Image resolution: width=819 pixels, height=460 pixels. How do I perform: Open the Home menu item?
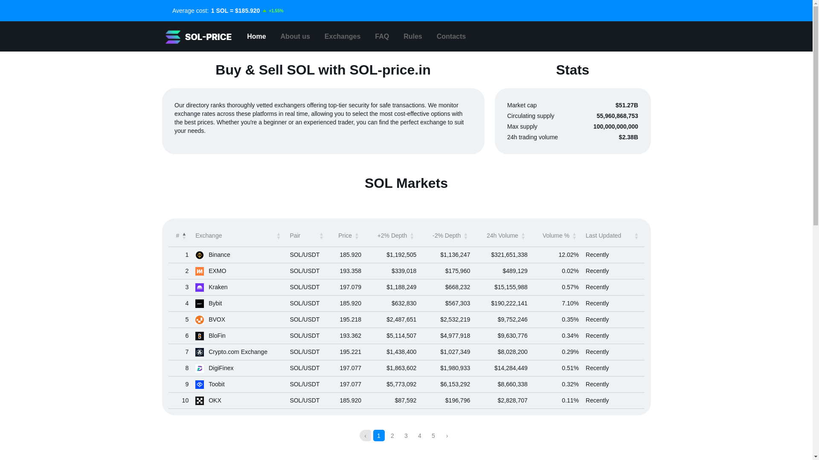256,37
